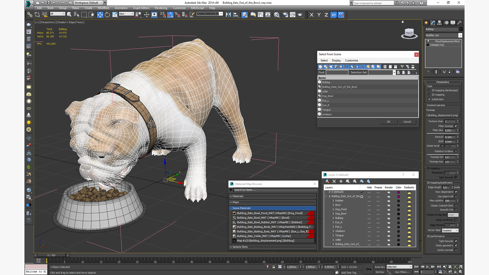
Task: Open Customize menu in Select From Scene
Action: point(351,61)
